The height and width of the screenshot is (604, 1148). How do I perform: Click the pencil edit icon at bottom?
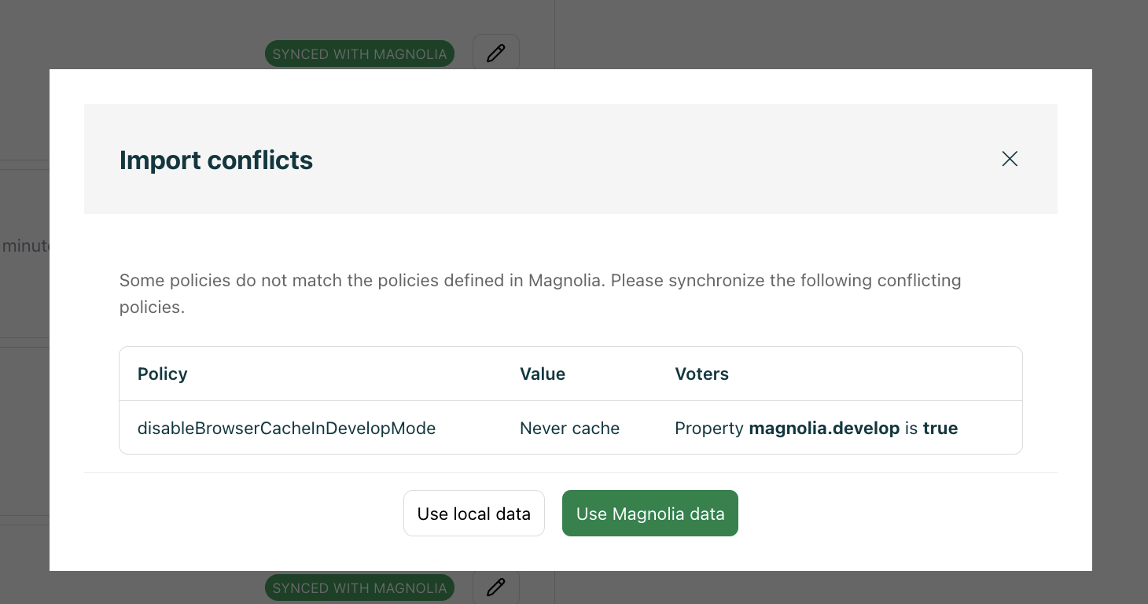(x=496, y=587)
